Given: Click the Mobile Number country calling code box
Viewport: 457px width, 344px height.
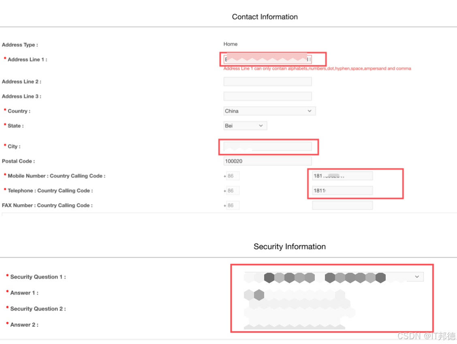Looking at the screenshot, I should 233,176.
